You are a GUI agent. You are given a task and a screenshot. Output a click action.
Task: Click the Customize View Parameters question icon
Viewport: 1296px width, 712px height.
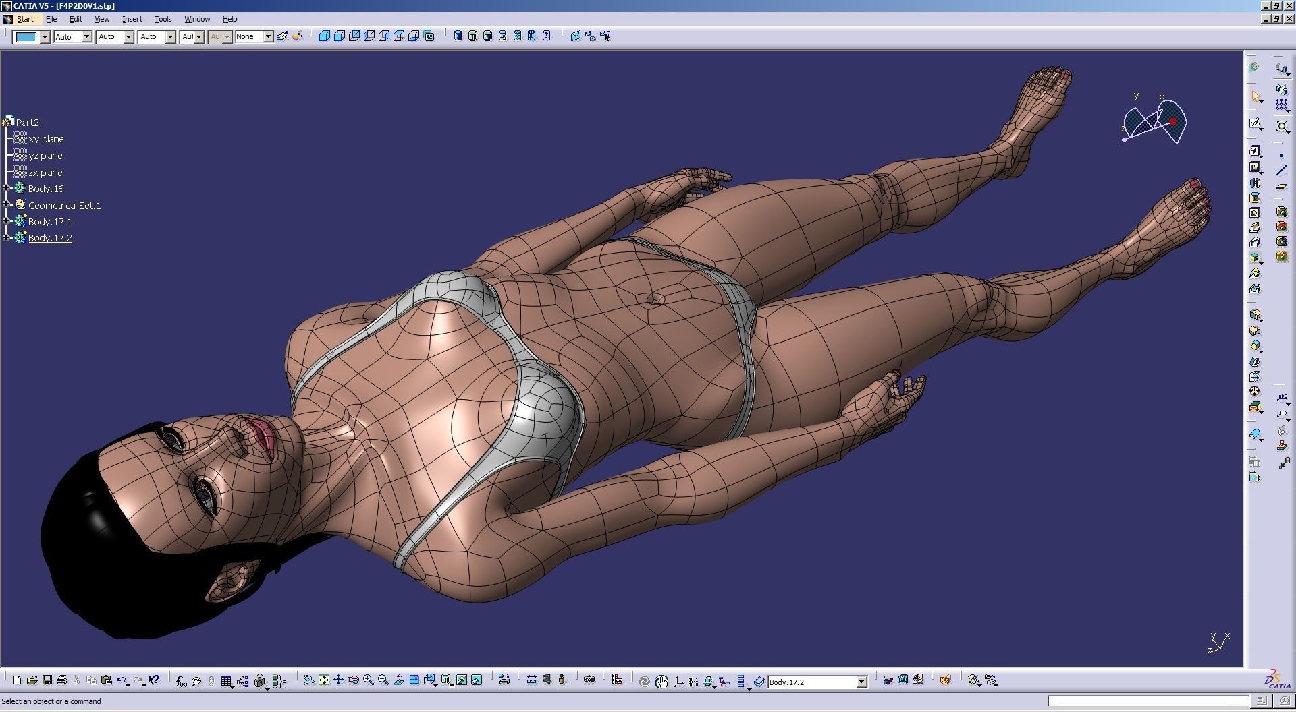pos(547,36)
